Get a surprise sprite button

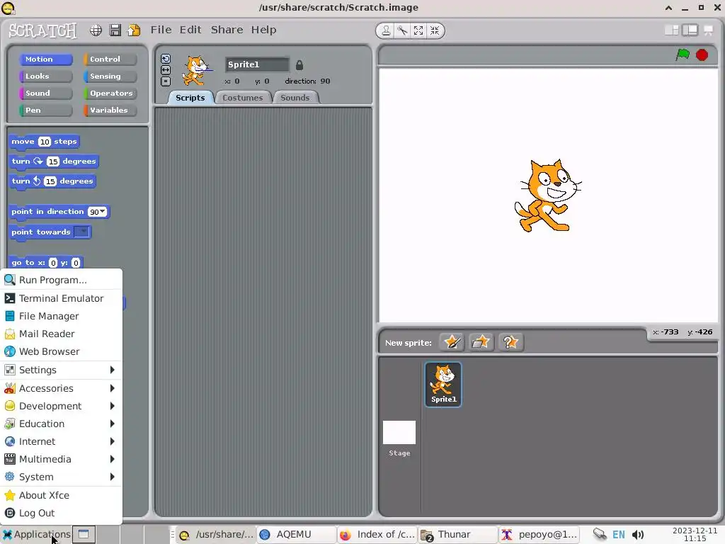point(510,342)
